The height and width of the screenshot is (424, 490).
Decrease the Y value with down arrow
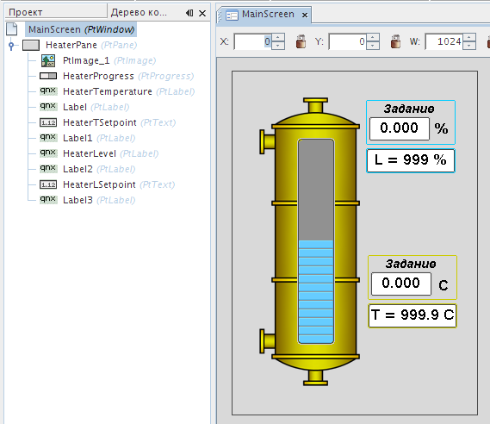pos(373,46)
